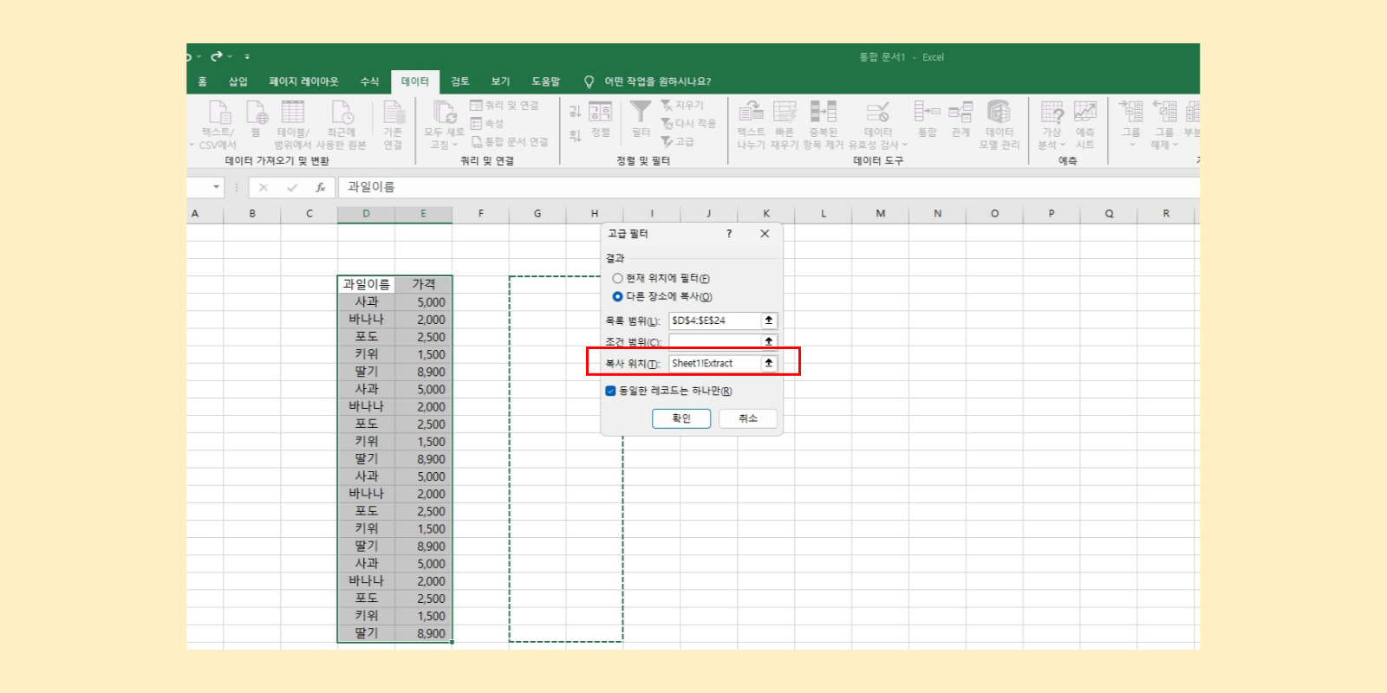Viewport: 1387px width, 693px height.
Task: Select column D header
Action: coord(367,213)
